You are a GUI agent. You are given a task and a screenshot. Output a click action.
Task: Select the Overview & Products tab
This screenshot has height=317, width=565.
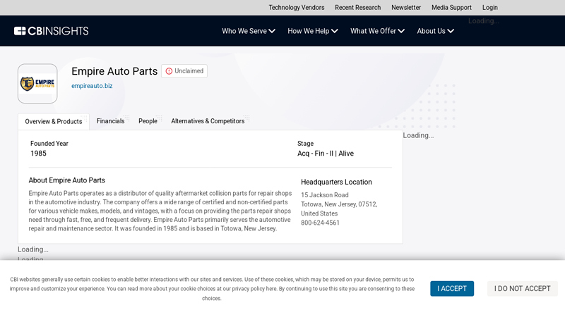coord(54,122)
